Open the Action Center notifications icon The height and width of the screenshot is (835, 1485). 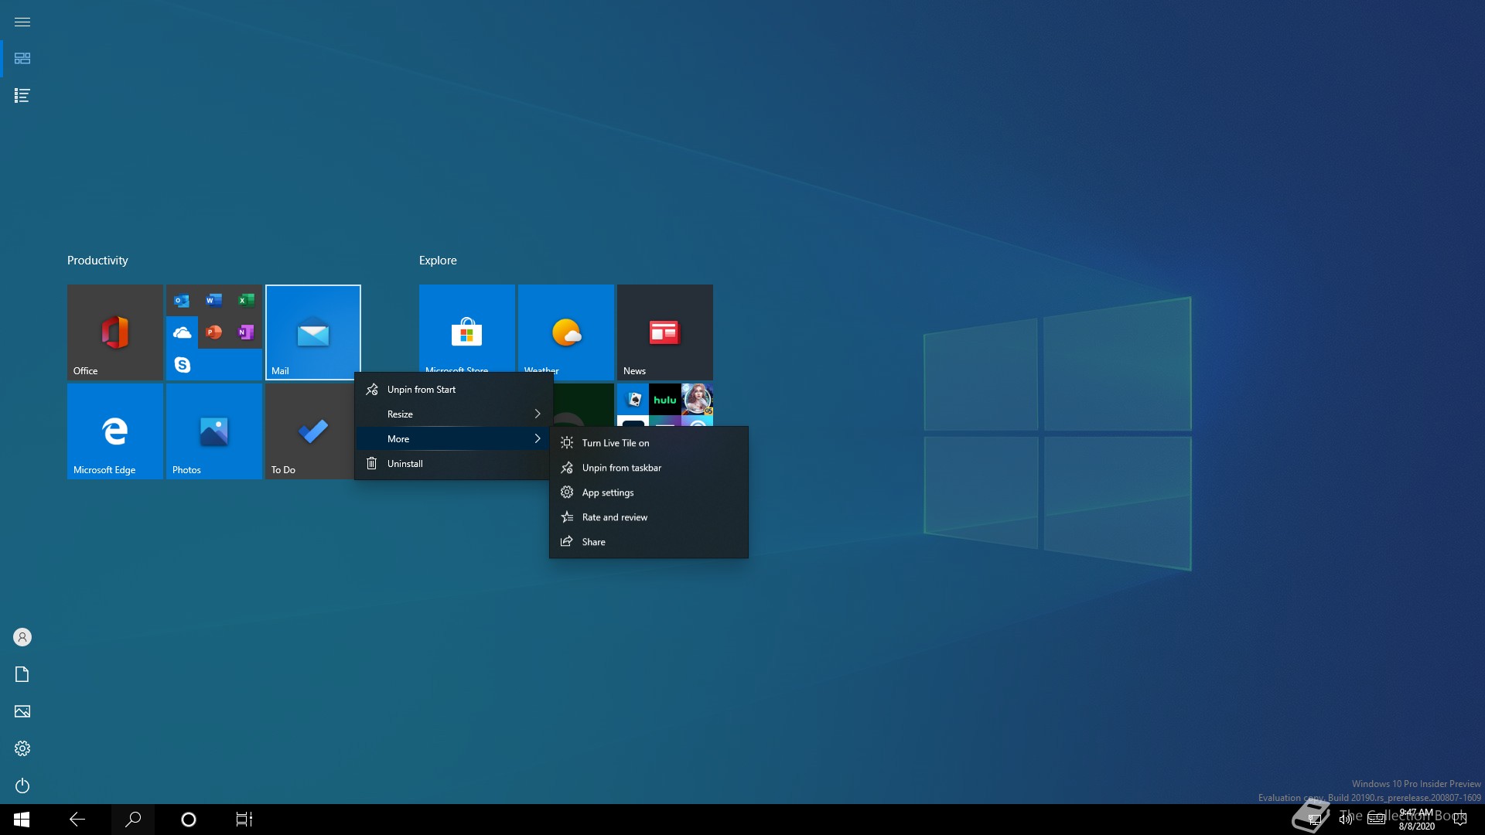point(1460,820)
